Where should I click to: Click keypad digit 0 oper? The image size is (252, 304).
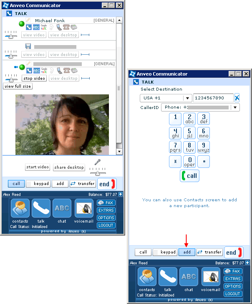pyautogui.click(x=189, y=162)
